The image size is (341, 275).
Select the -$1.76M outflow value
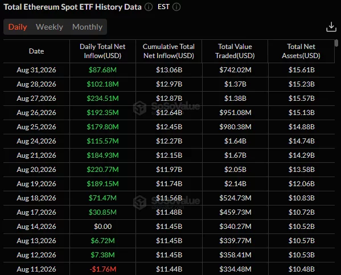pos(103,269)
